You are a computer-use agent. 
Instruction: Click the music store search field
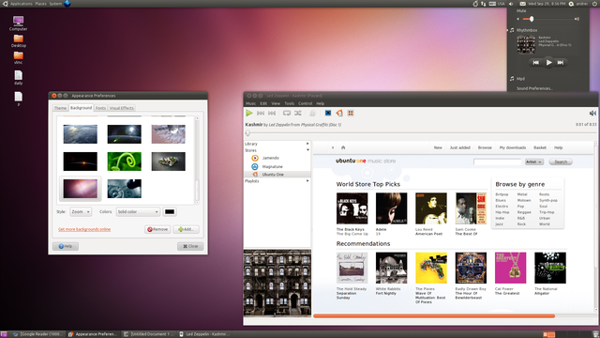(x=497, y=161)
